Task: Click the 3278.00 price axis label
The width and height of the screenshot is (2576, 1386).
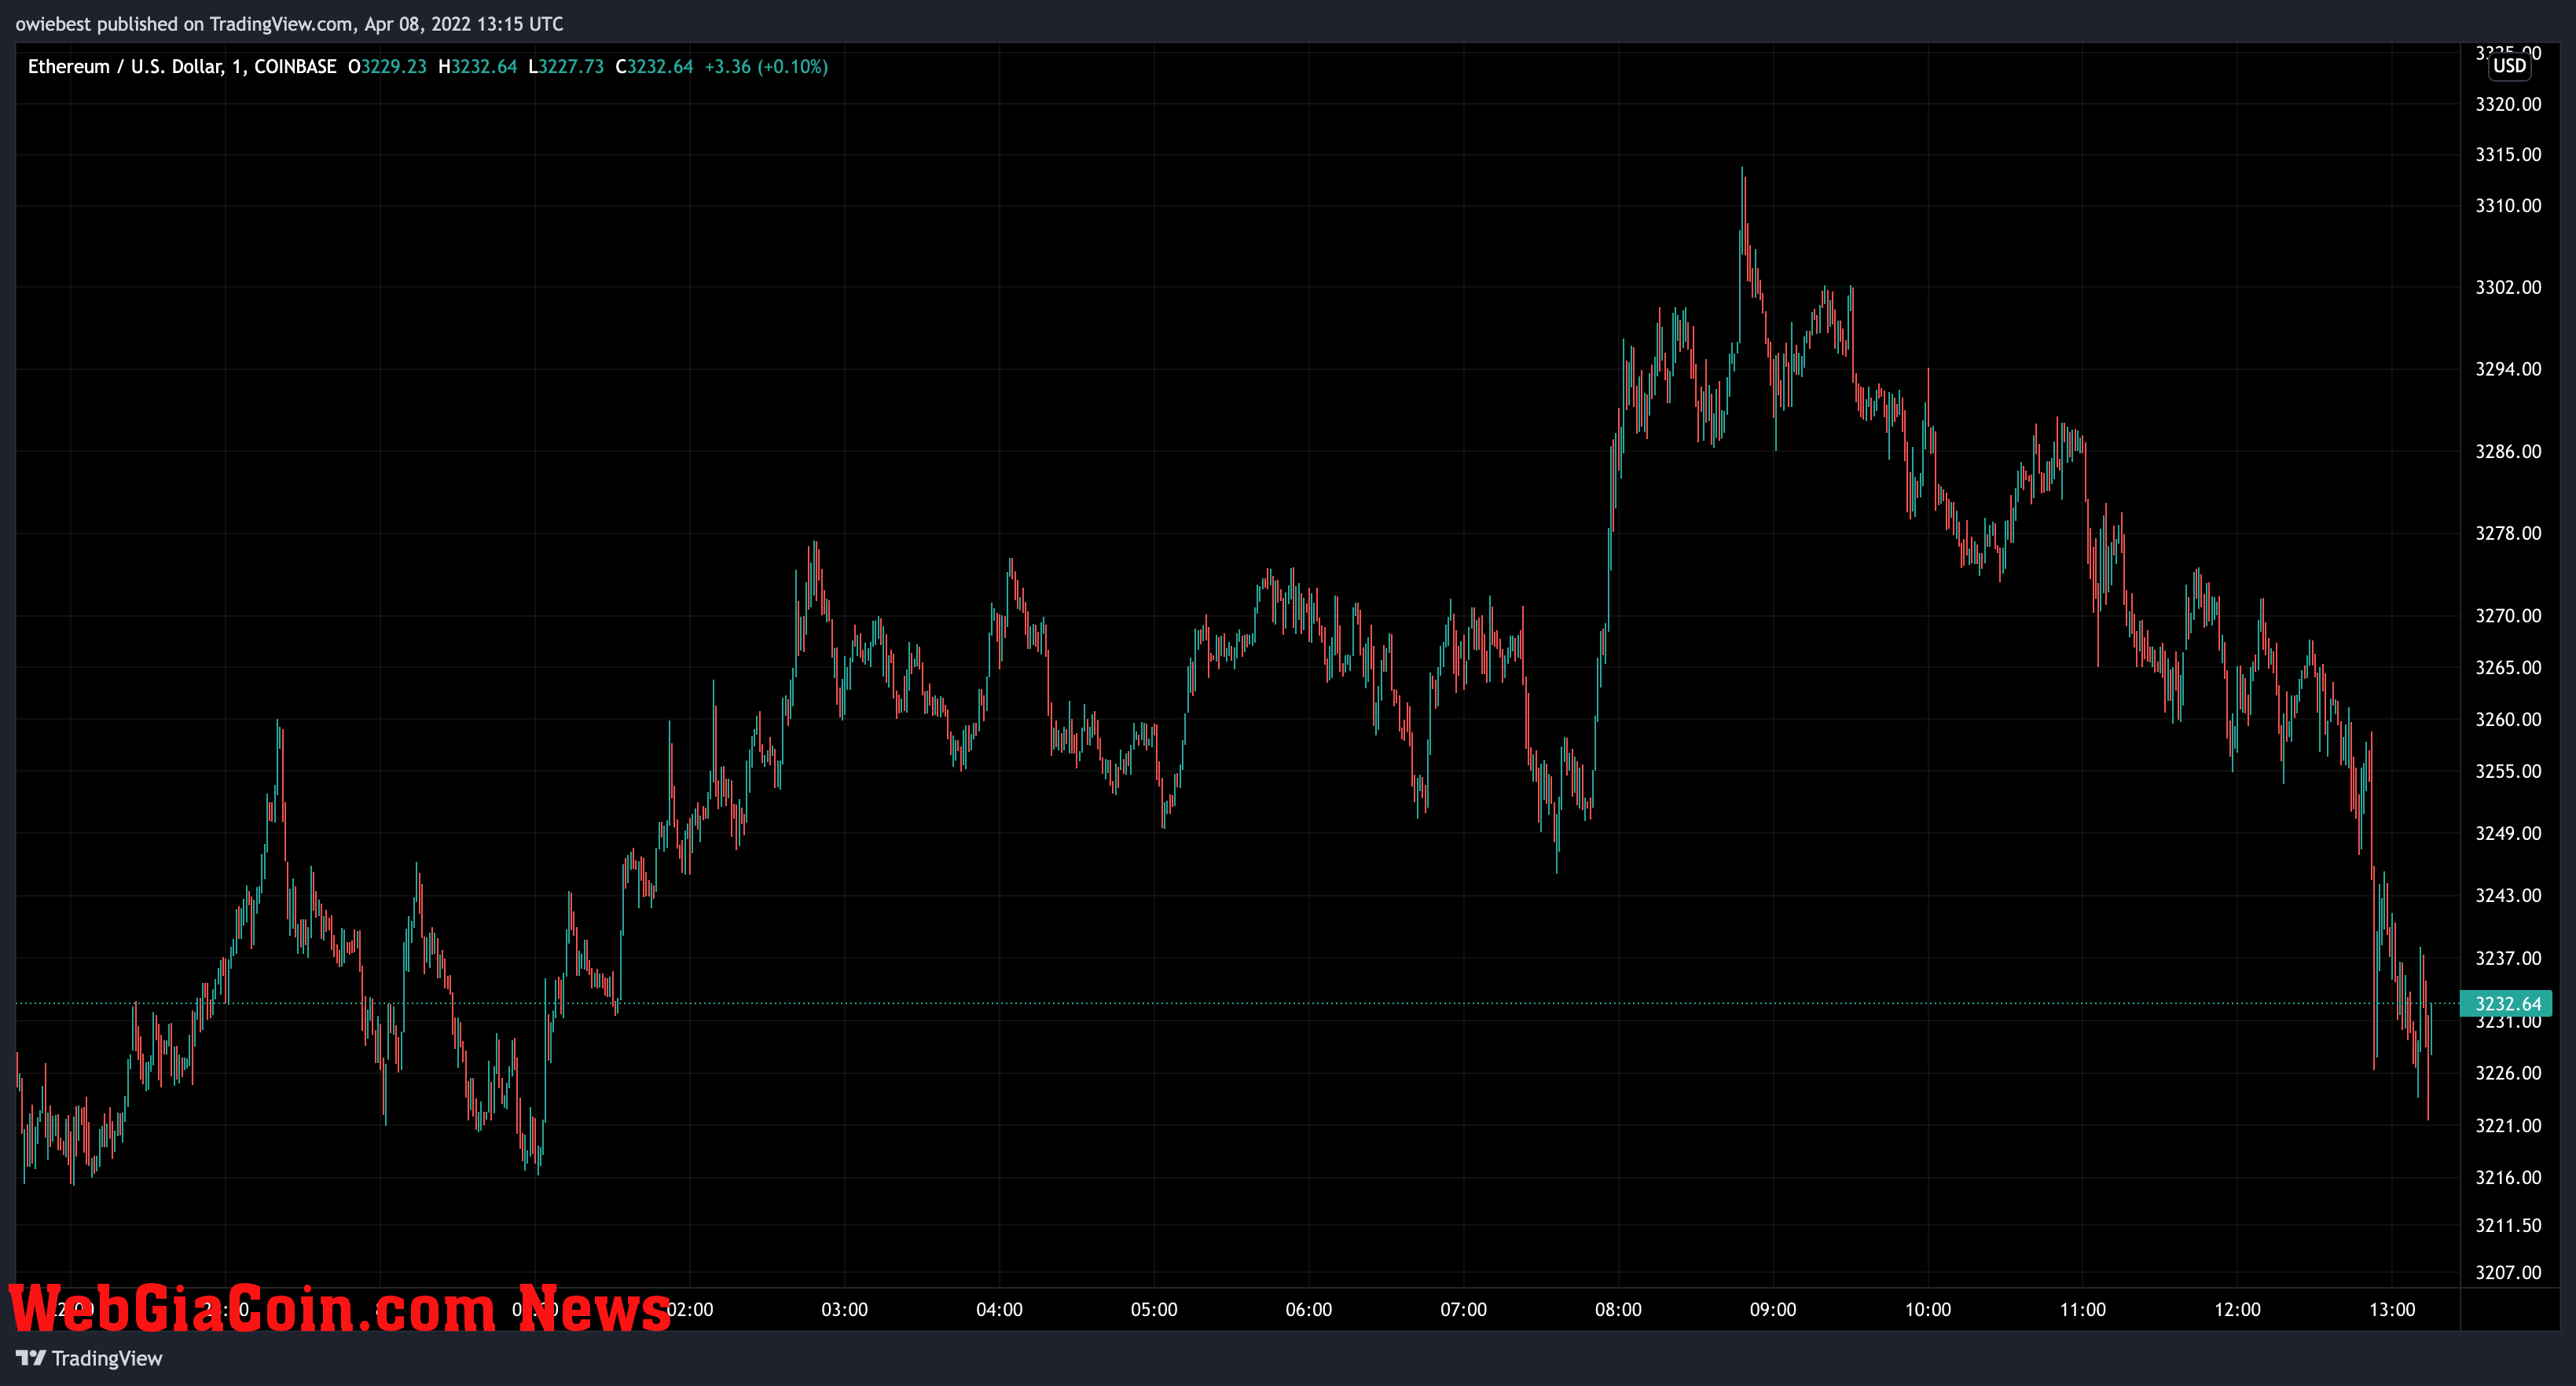Action: [2508, 533]
